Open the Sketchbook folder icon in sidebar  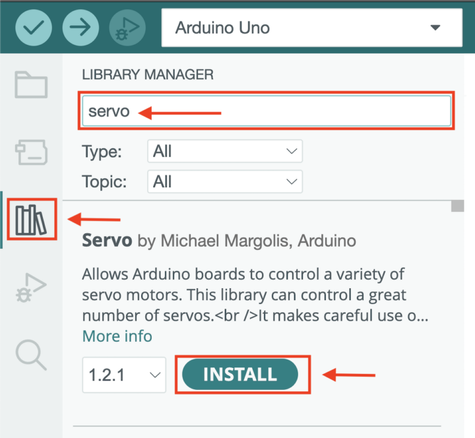tap(31, 85)
